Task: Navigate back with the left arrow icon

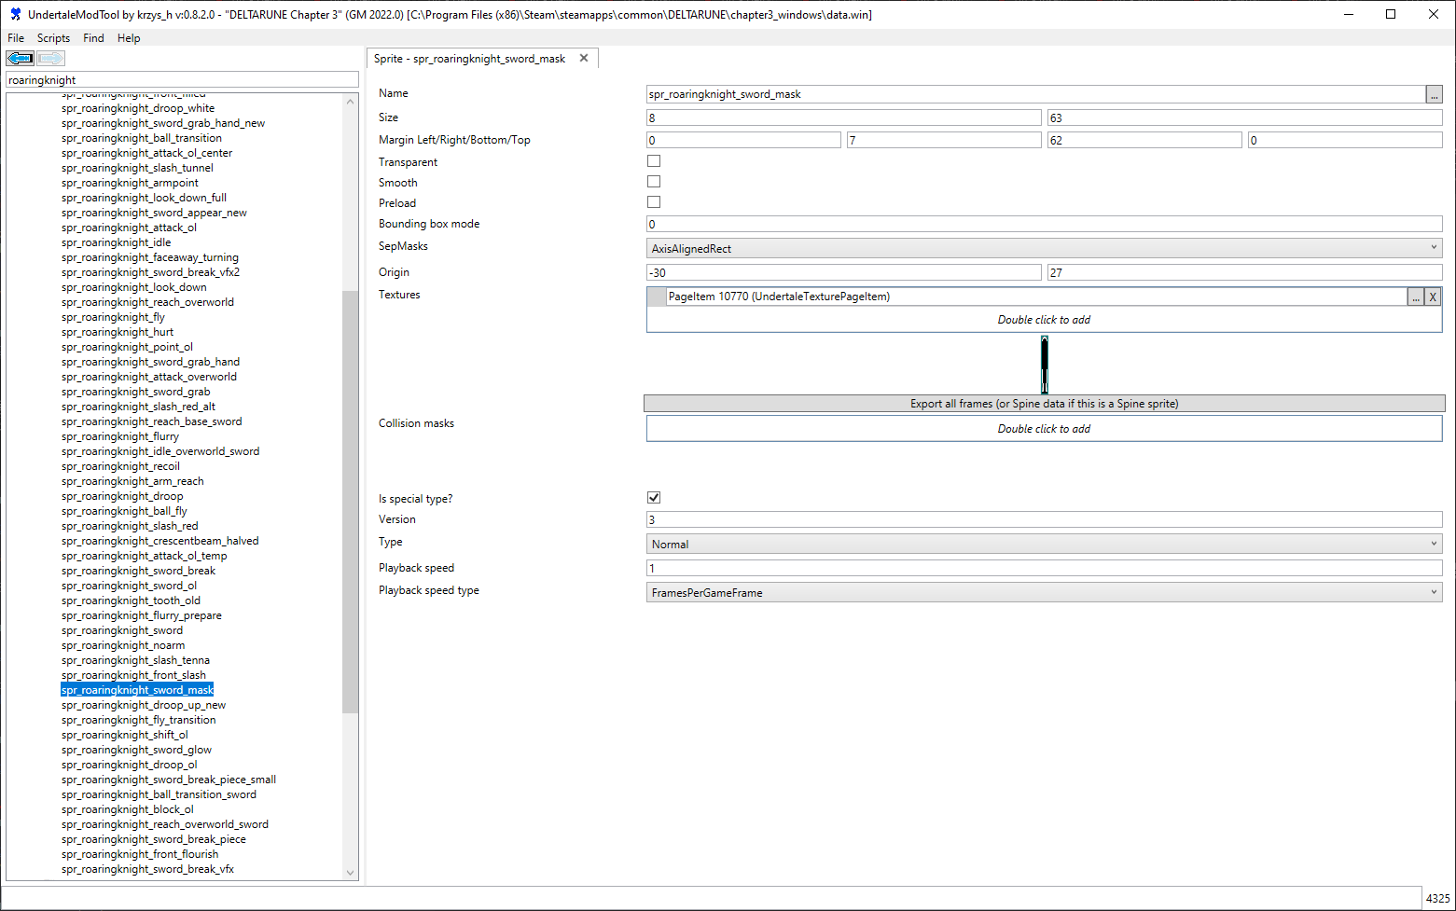Action: coord(21,59)
